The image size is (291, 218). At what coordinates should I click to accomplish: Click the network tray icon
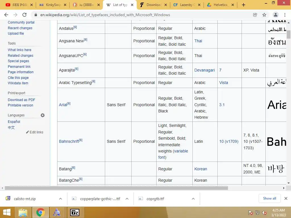[257, 213]
